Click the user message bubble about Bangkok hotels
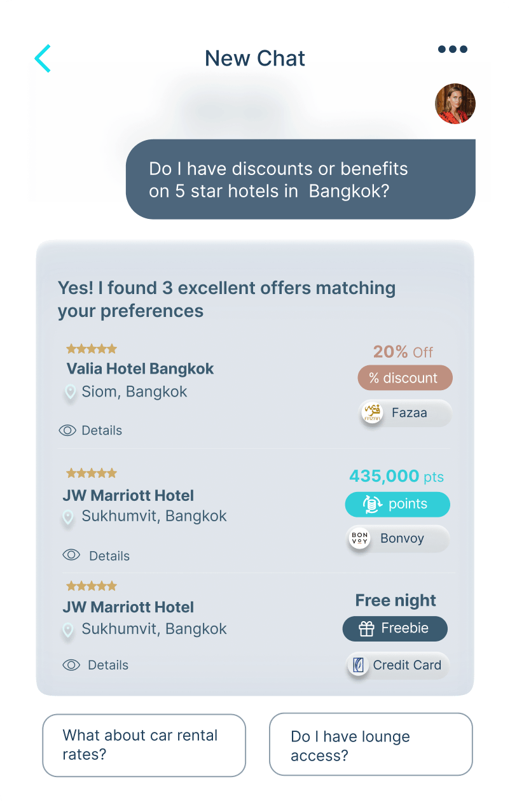 [300, 179]
